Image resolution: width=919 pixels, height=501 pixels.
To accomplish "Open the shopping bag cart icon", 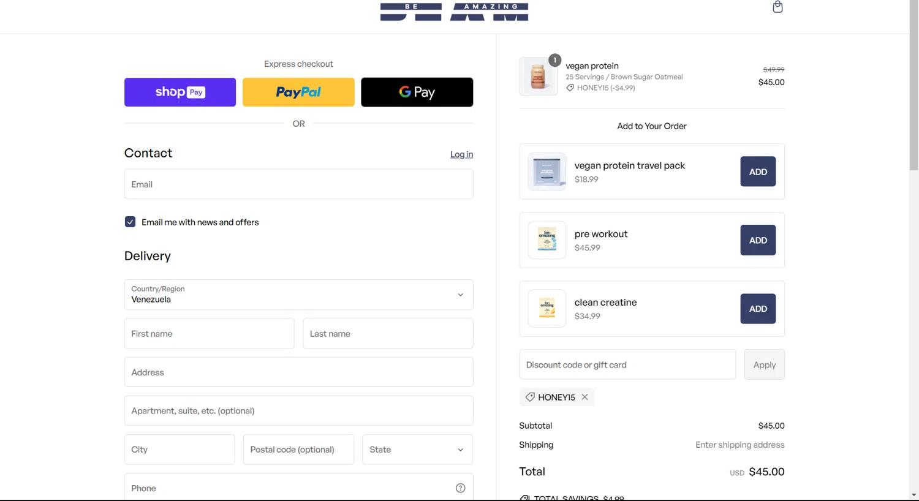I will [x=777, y=7].
